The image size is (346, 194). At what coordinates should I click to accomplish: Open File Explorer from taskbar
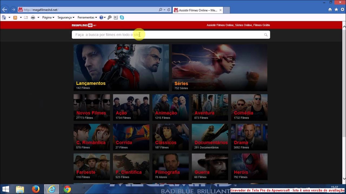20,189
